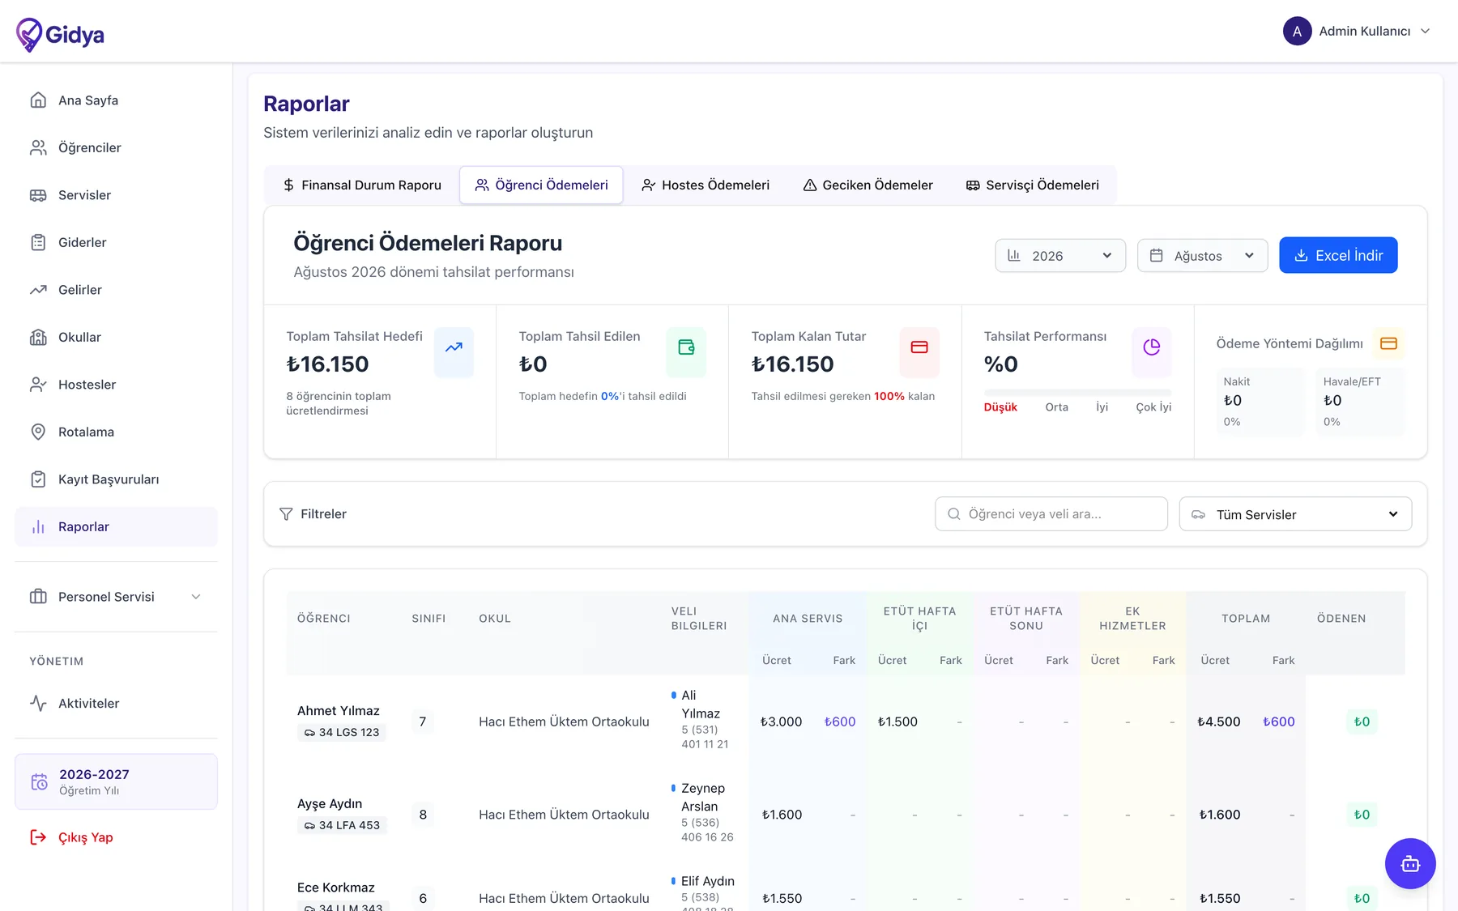
Task: Select Gelirler in the sidebar
Action: tap(116, 290)
